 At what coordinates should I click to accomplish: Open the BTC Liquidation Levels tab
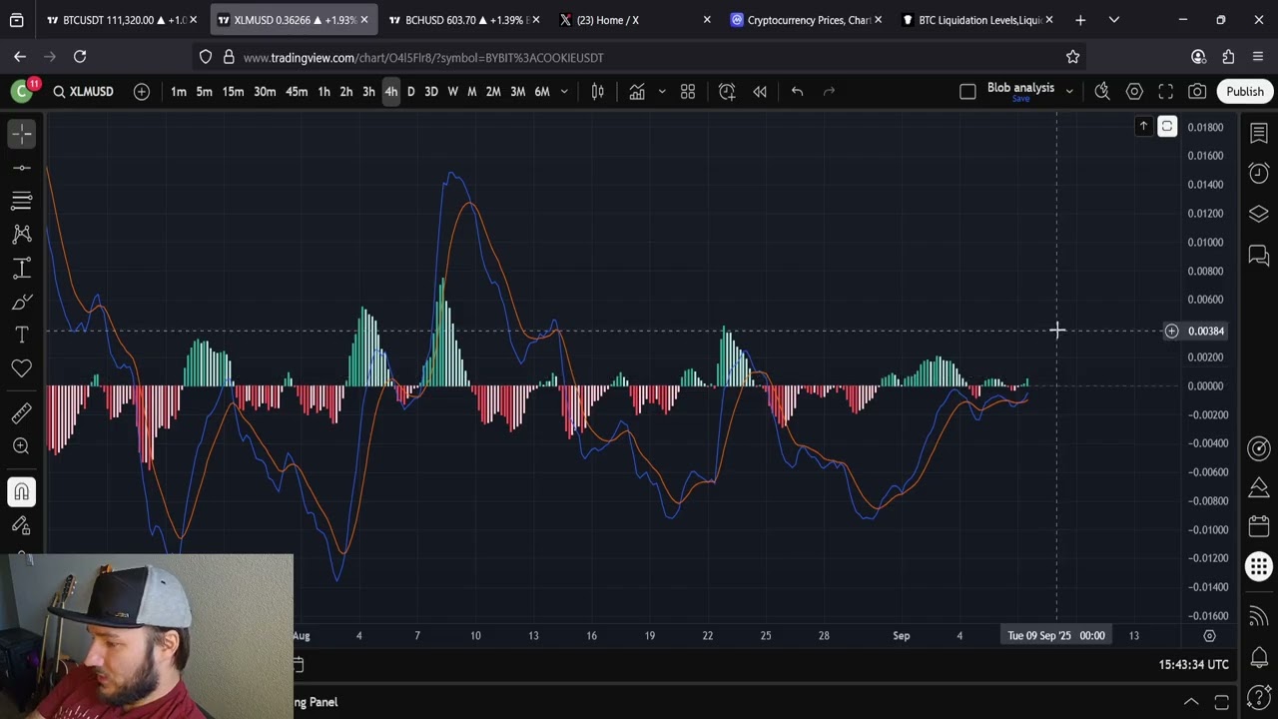[978, 20]
